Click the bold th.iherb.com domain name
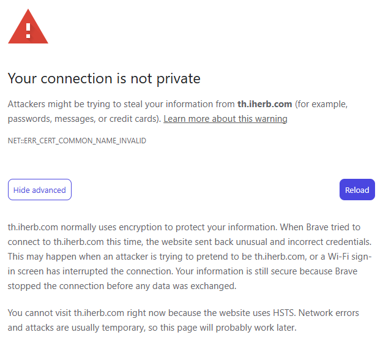This screenshot has width=383, height=346. pos(264,104)
